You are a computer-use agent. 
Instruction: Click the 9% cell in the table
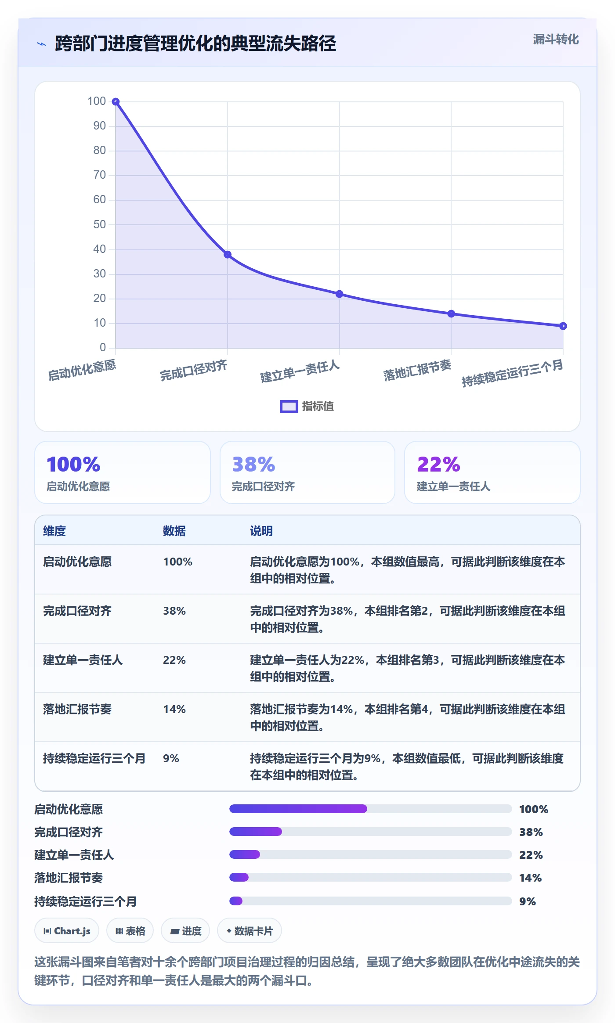pos(171,758)
